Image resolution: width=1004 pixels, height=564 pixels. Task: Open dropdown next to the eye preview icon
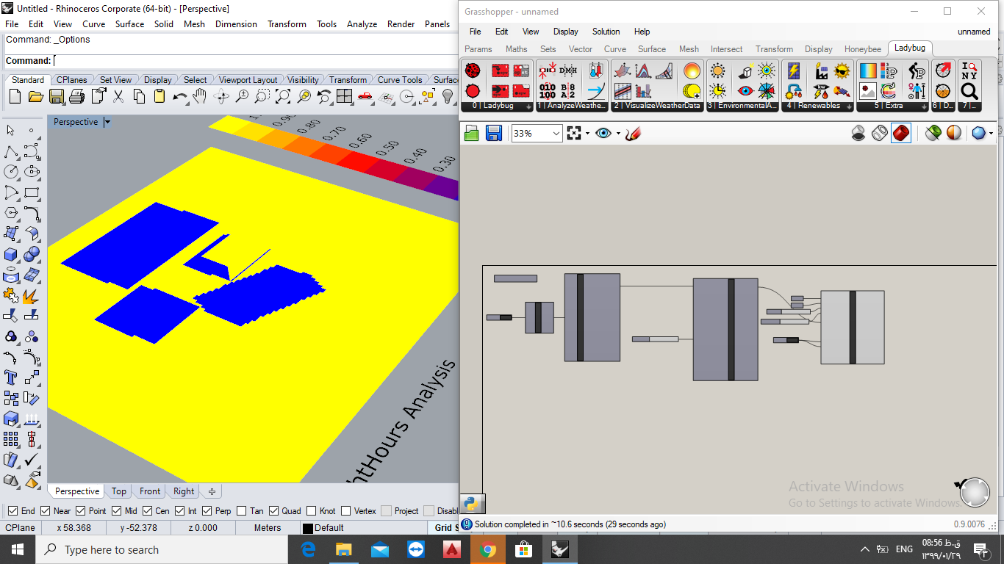[x=618, y=134]
